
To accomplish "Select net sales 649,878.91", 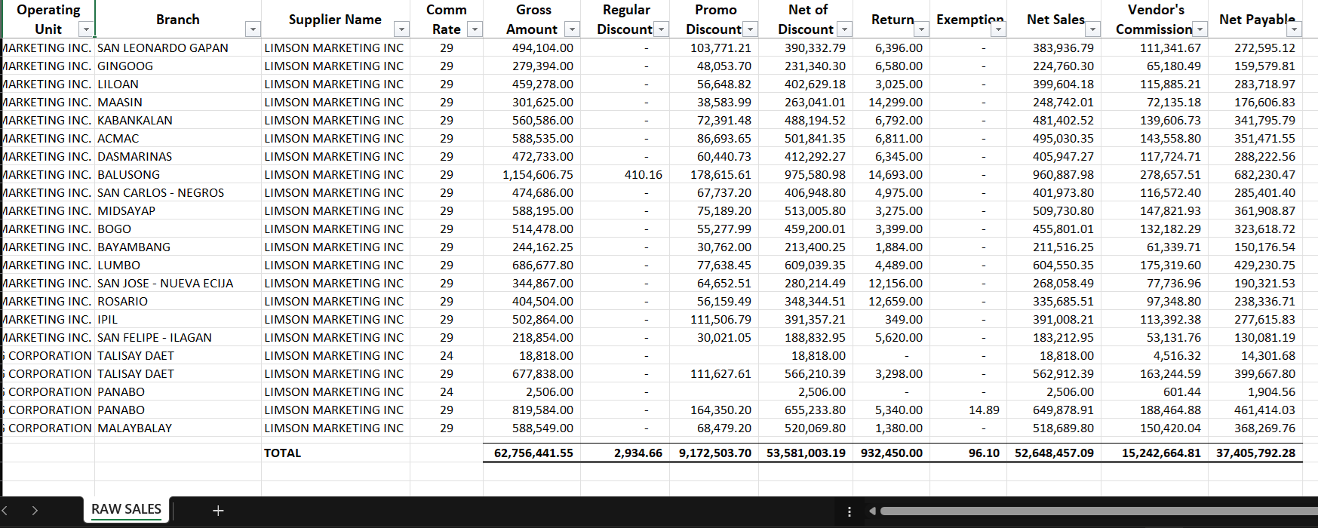I will [x=1054, y=410].
